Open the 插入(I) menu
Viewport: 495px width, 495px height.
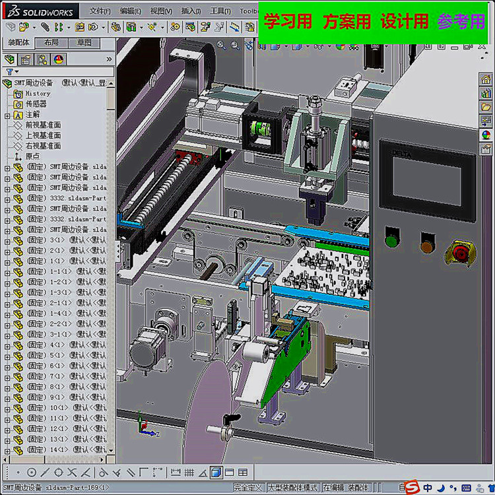[x=191, y=11]
